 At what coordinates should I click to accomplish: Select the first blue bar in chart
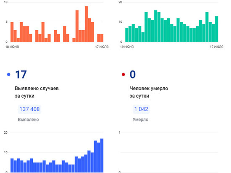12,165
